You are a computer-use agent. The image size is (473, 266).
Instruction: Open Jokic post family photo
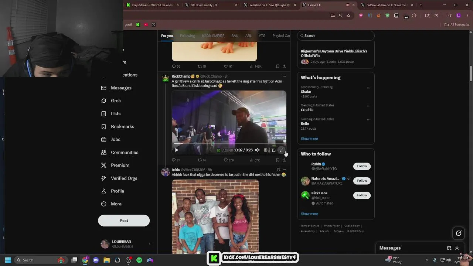[x=215, y=216]
